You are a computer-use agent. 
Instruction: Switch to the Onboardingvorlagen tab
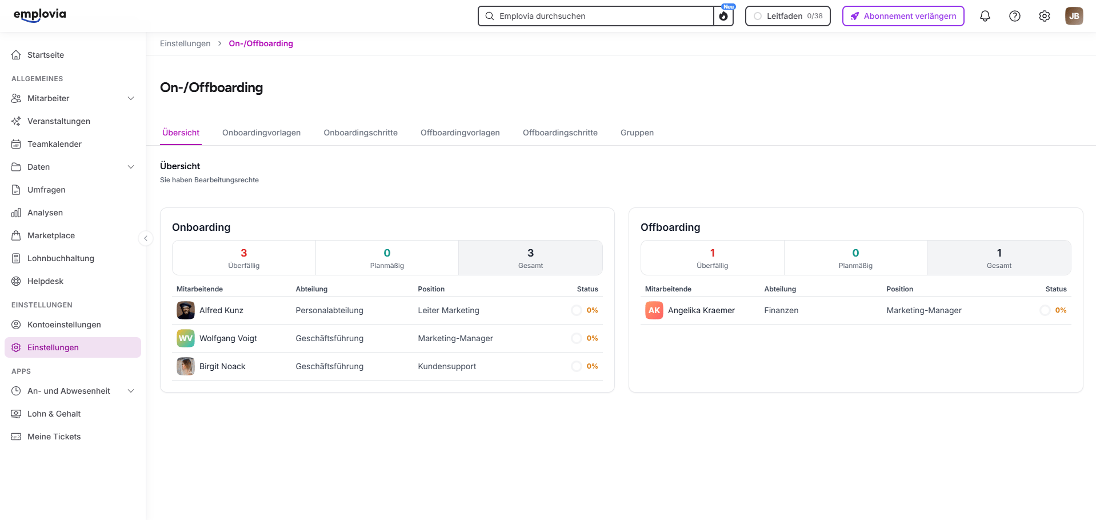pyautogui.click(x=261, y=133)
